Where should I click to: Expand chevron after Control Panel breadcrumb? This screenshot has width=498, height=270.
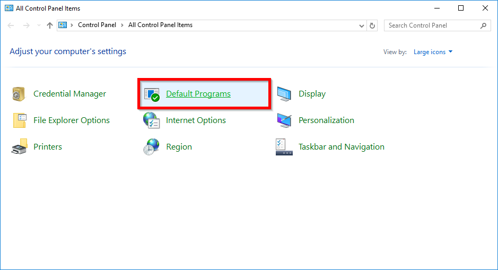[122, 25]
